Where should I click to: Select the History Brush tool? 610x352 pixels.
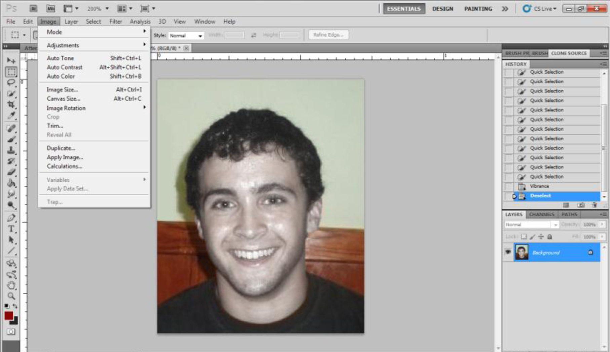tap(11, 161)
